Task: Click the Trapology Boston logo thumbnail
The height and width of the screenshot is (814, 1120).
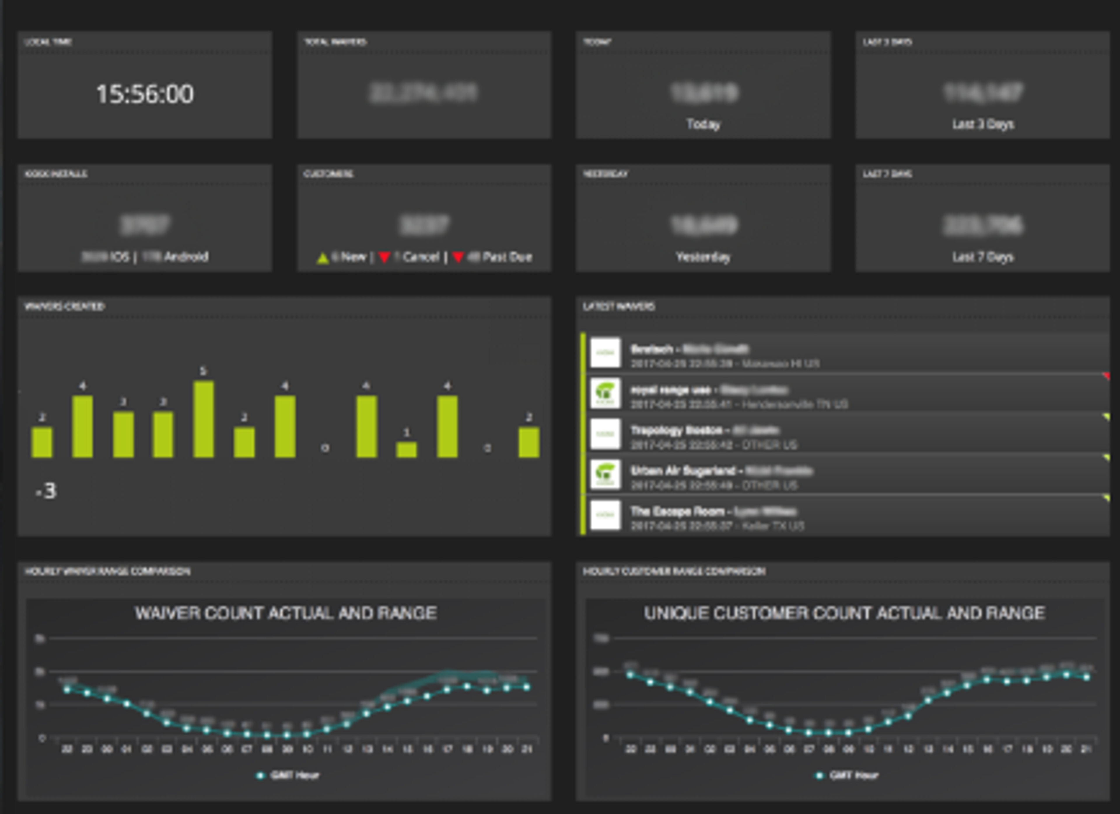Action: pyautogui.click(x=605, y=434)
